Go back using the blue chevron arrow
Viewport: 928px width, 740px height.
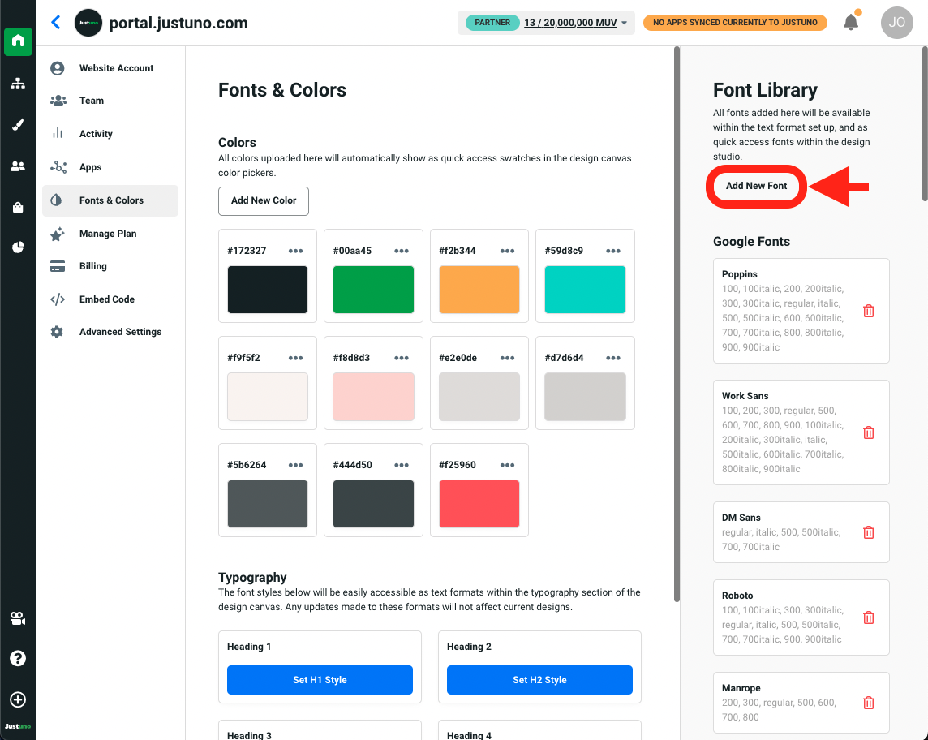[x=56, y=23]
